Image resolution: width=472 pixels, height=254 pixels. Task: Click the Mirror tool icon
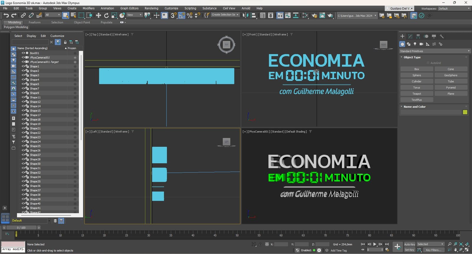coord(245,15)
